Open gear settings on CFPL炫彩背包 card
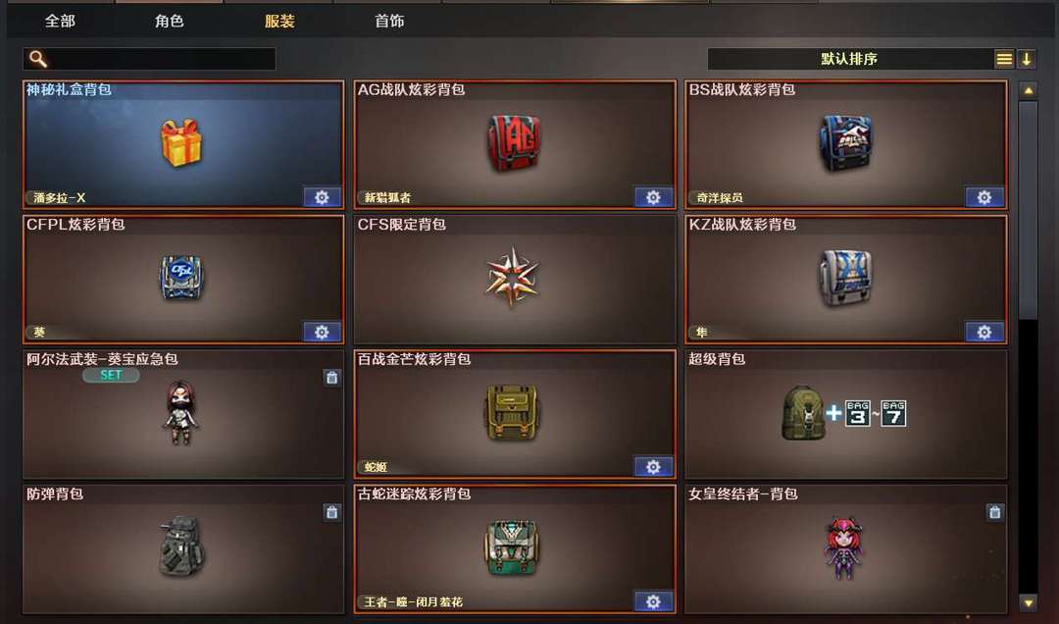The image size is (1059, 624). 322,332
